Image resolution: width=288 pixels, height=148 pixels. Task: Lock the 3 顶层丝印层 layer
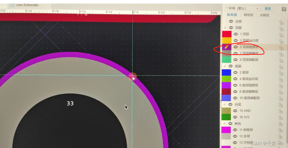pos(281,42)
